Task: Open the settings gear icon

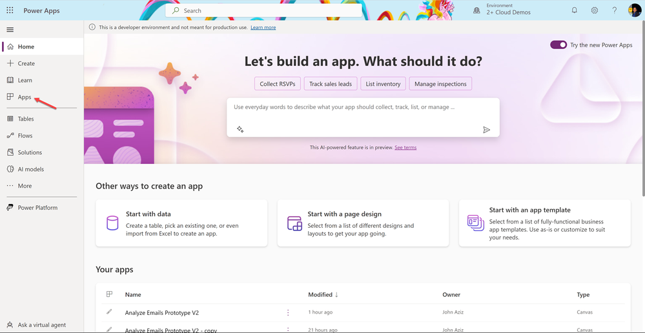Action: pos(595,10)
